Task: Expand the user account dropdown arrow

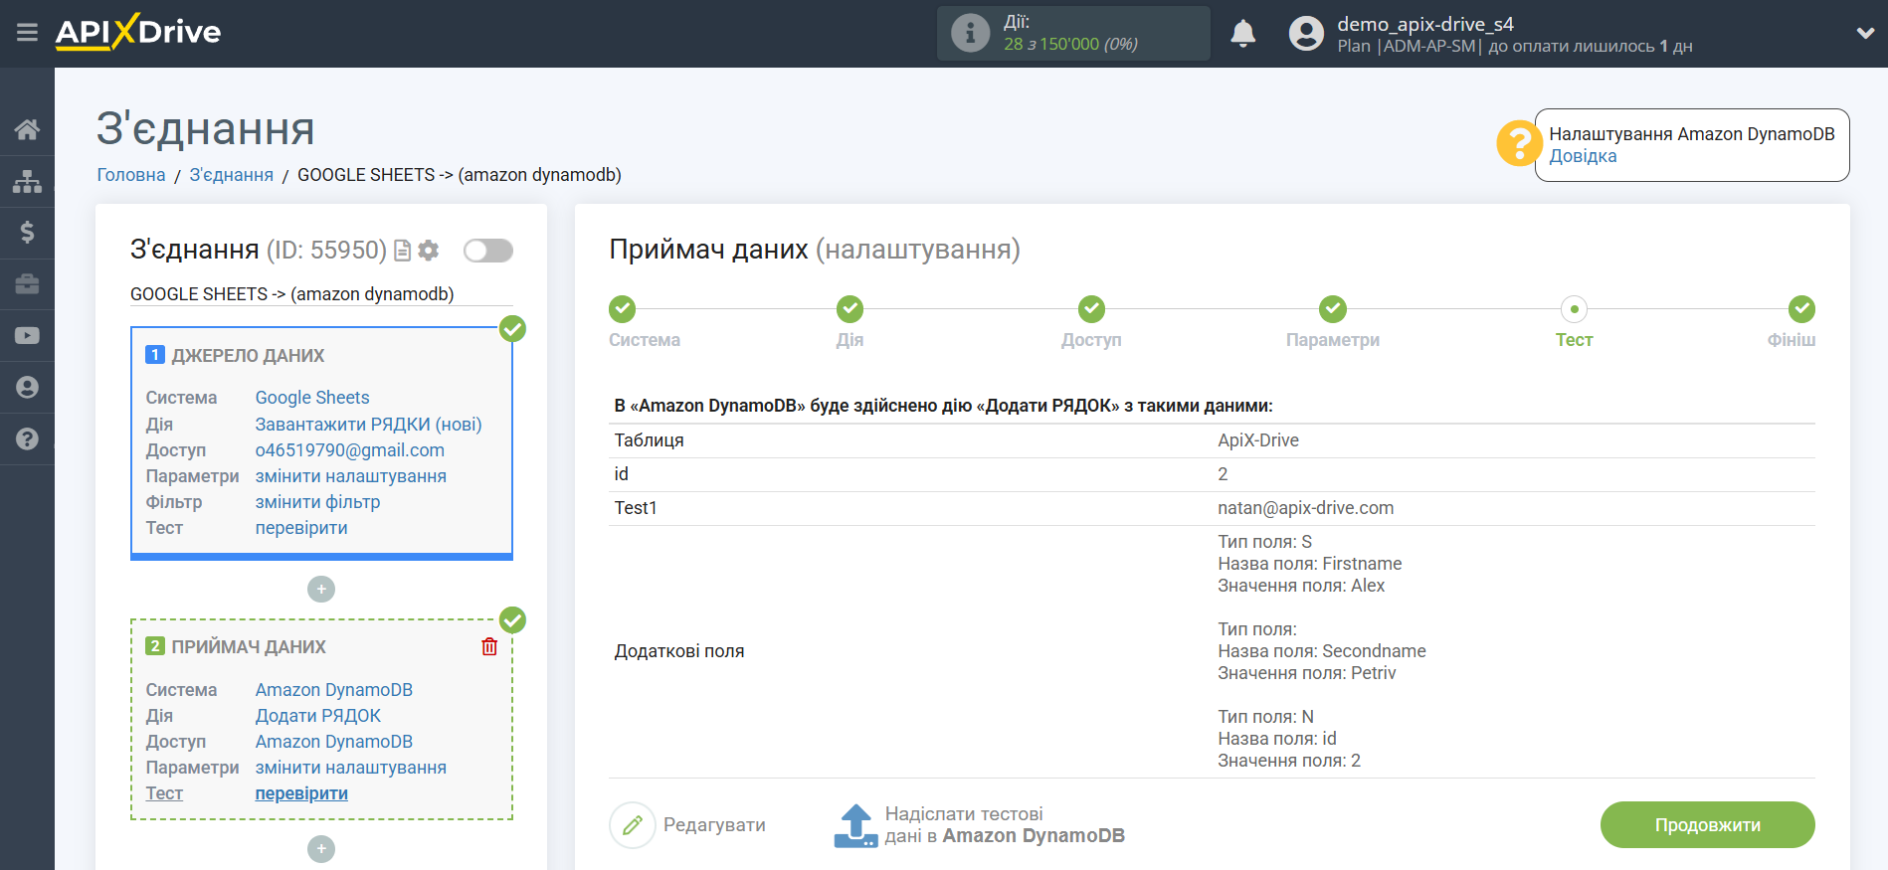Action: [x=1865, y=33]
